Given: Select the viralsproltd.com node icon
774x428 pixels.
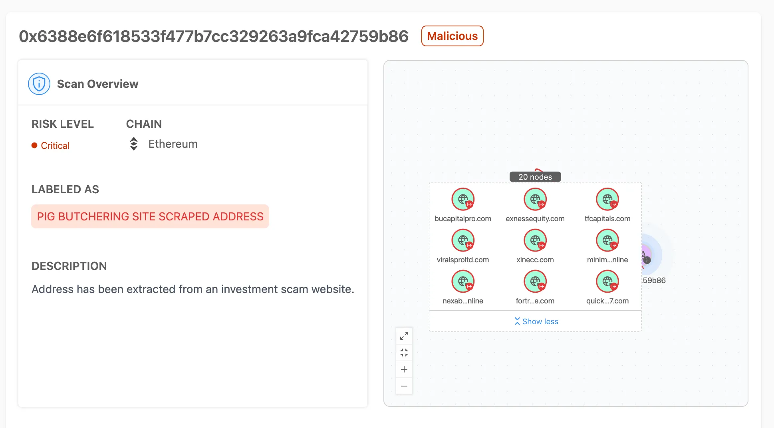Looking at the screenshot, I should tap(463, 240).
